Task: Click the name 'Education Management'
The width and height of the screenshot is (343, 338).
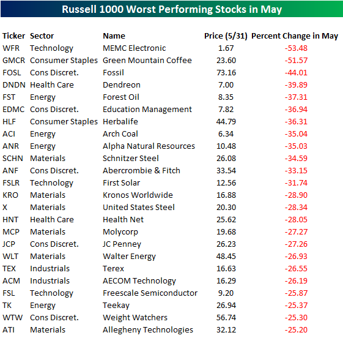Action: click(x=147, y=110)
